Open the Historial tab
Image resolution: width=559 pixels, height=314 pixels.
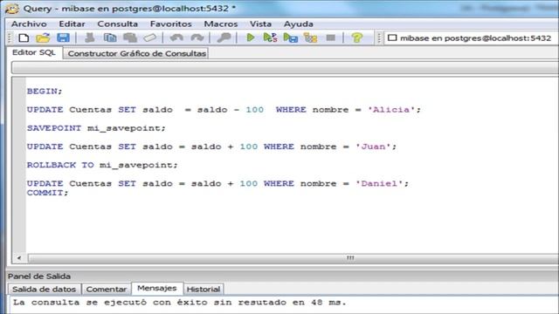204,289
